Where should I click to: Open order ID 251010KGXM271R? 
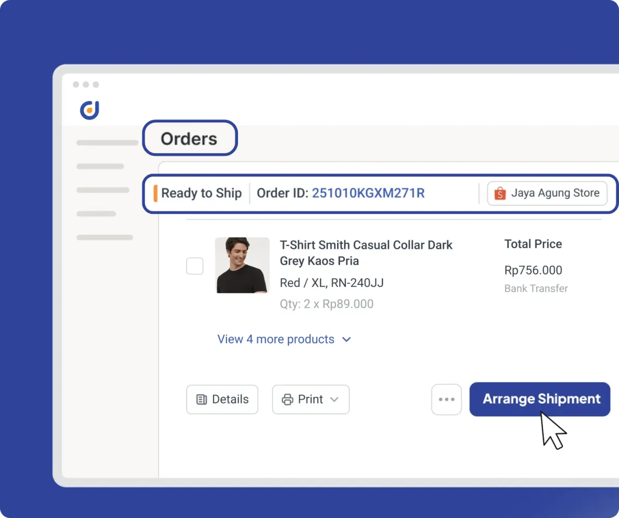368,193
